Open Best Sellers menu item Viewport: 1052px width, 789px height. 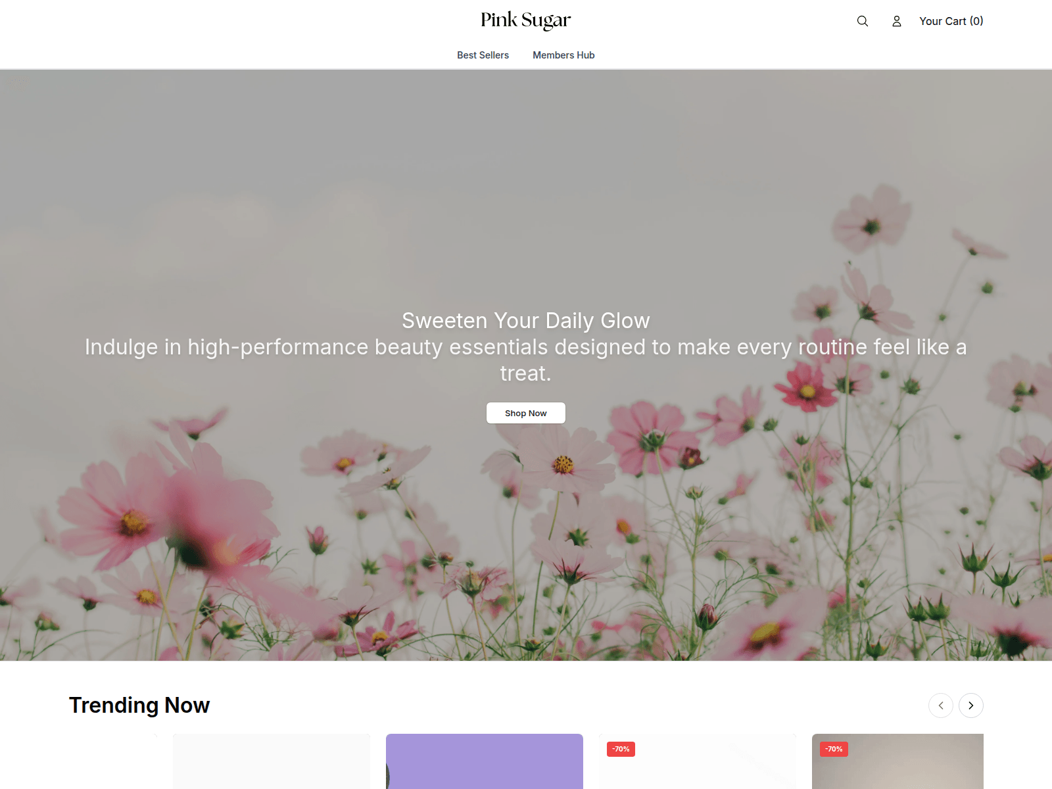[x=483, y=55]
